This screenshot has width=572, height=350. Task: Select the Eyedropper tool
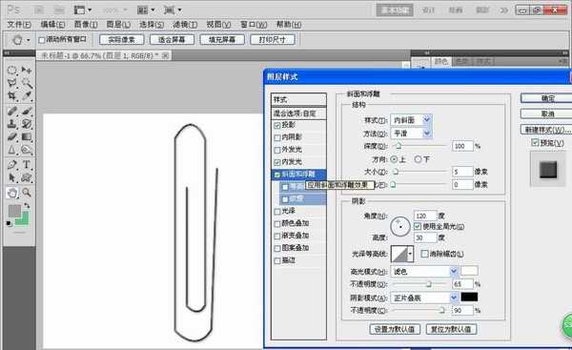coord(27,96)
